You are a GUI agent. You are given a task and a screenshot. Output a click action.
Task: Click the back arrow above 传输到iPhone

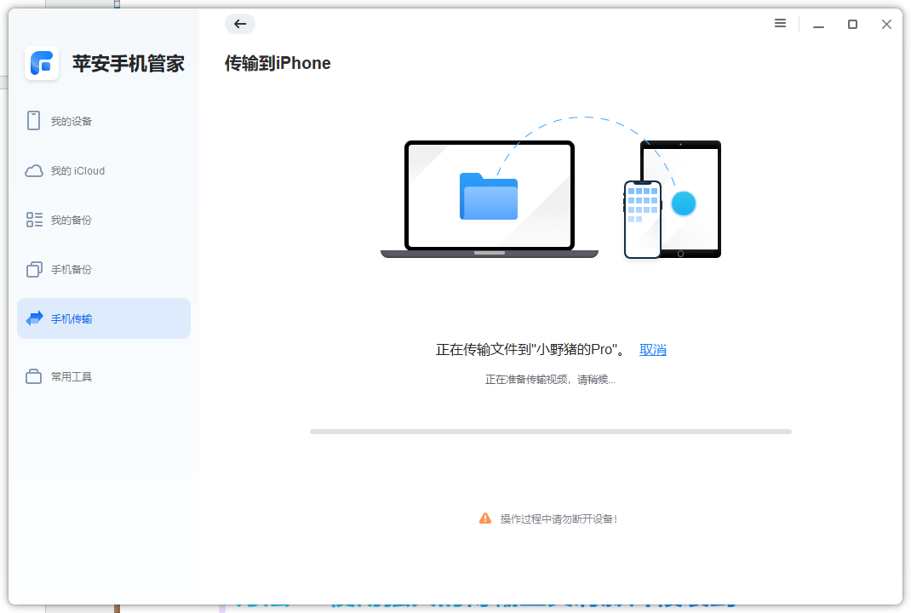click(240, 24)
